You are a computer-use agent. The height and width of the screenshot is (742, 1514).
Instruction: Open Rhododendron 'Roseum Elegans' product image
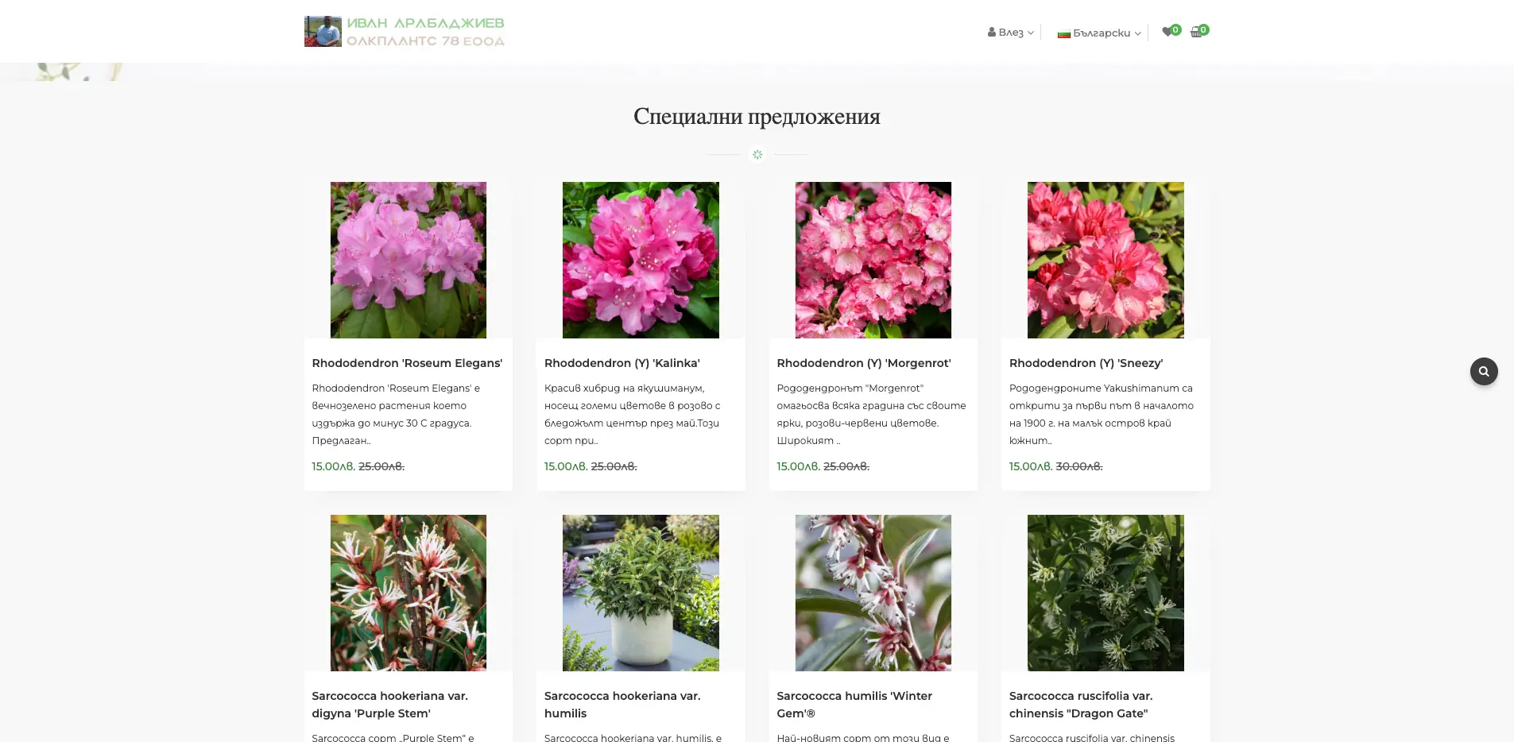[x=409, y=260]
